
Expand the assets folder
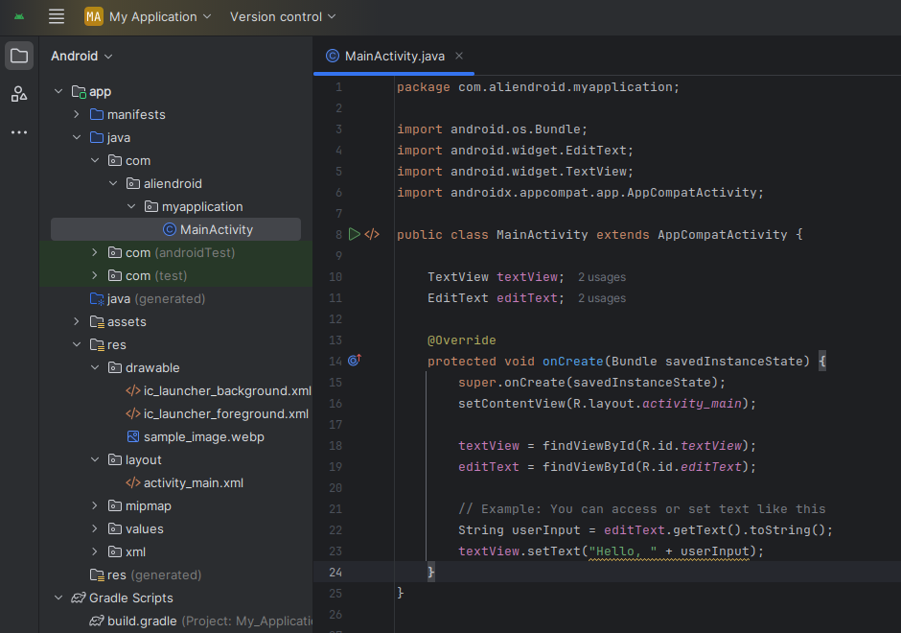[77, 321]
